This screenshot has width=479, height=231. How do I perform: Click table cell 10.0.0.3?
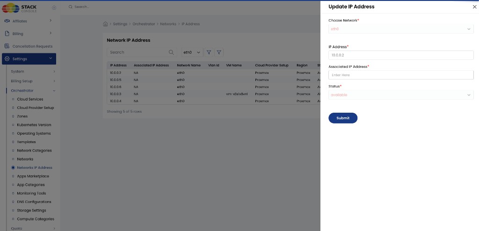pos(116,94)
